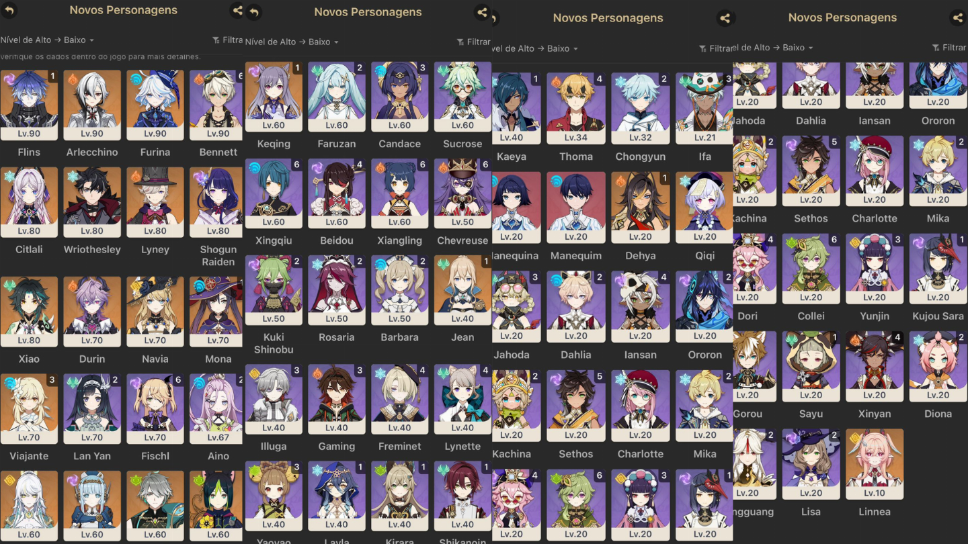Open Diona's Lv.20 card
The width and height of the screenshot is (968, 544).
(938, 366)
